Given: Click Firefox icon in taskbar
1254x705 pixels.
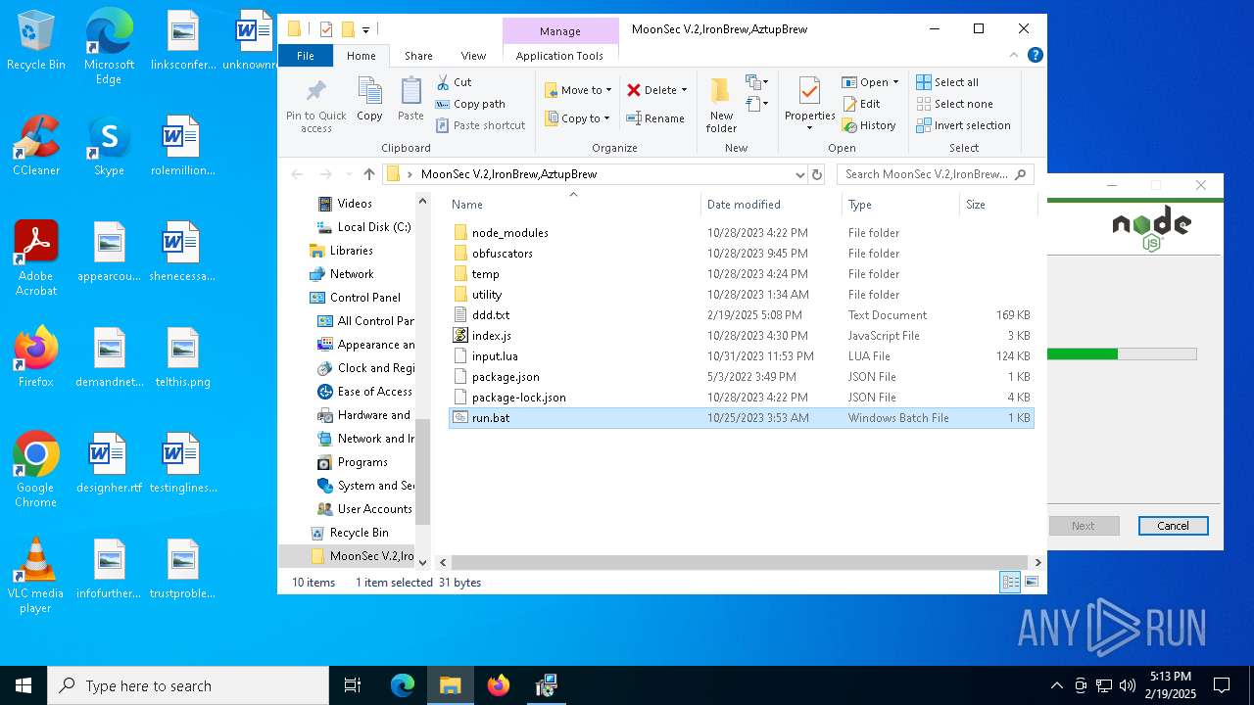Looking at the screenshot, I should coord(499,685).
